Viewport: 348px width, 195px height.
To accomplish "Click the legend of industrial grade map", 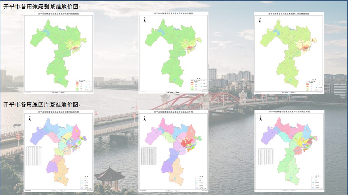I will 312,86.
